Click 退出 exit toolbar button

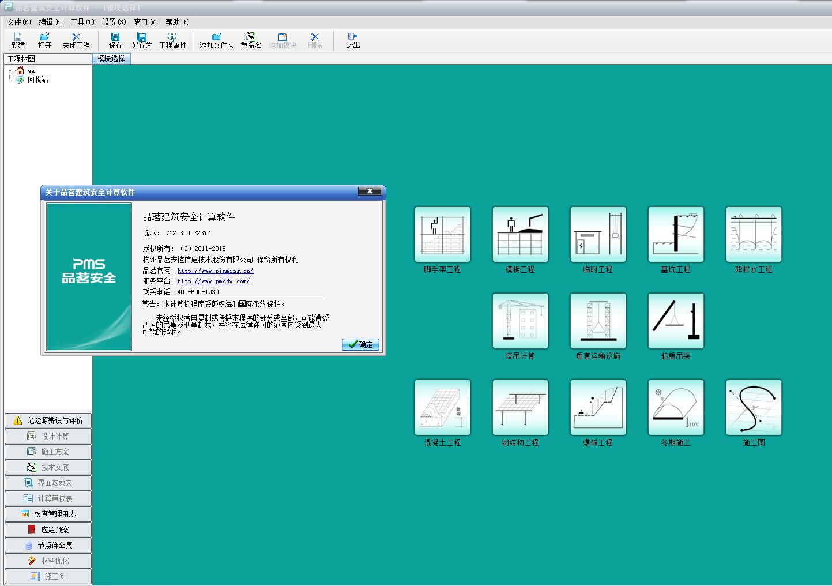353,40
